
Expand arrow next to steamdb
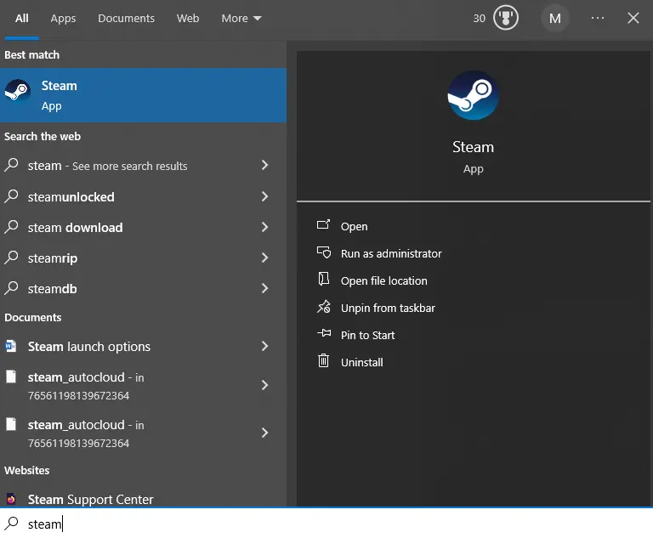(264, 288)
